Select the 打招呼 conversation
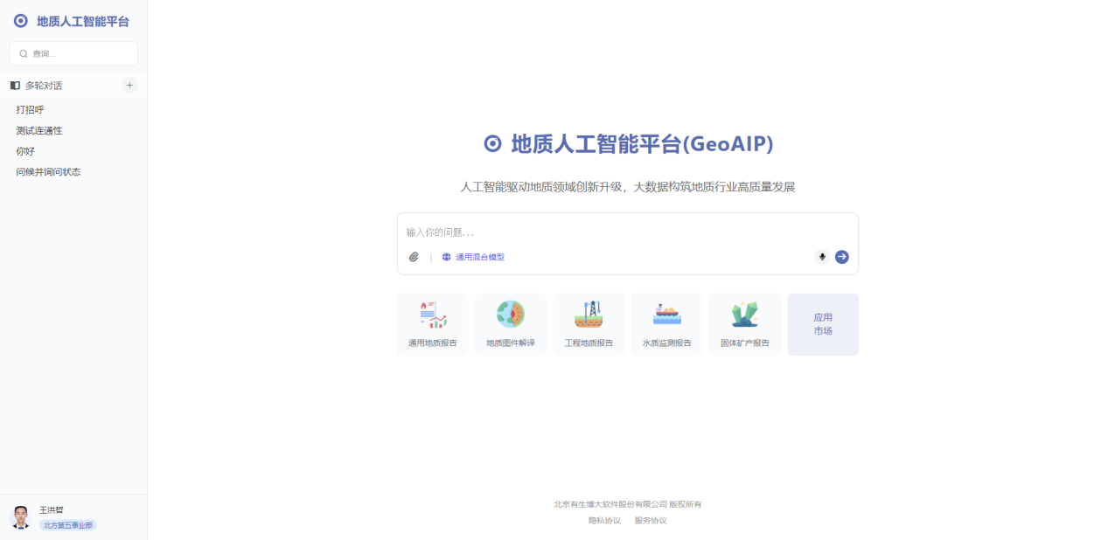1108x540 pixels. [x=30, y=110]
